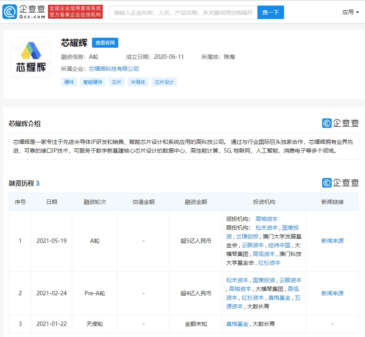Click 松禾资本 in the Pre-A轮 row
Screen dimensions: 365x337
pos(237,280)
